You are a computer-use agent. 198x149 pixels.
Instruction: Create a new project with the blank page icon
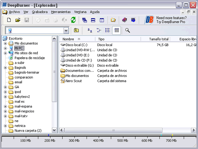pyautogui.click(x=9, y=20)
